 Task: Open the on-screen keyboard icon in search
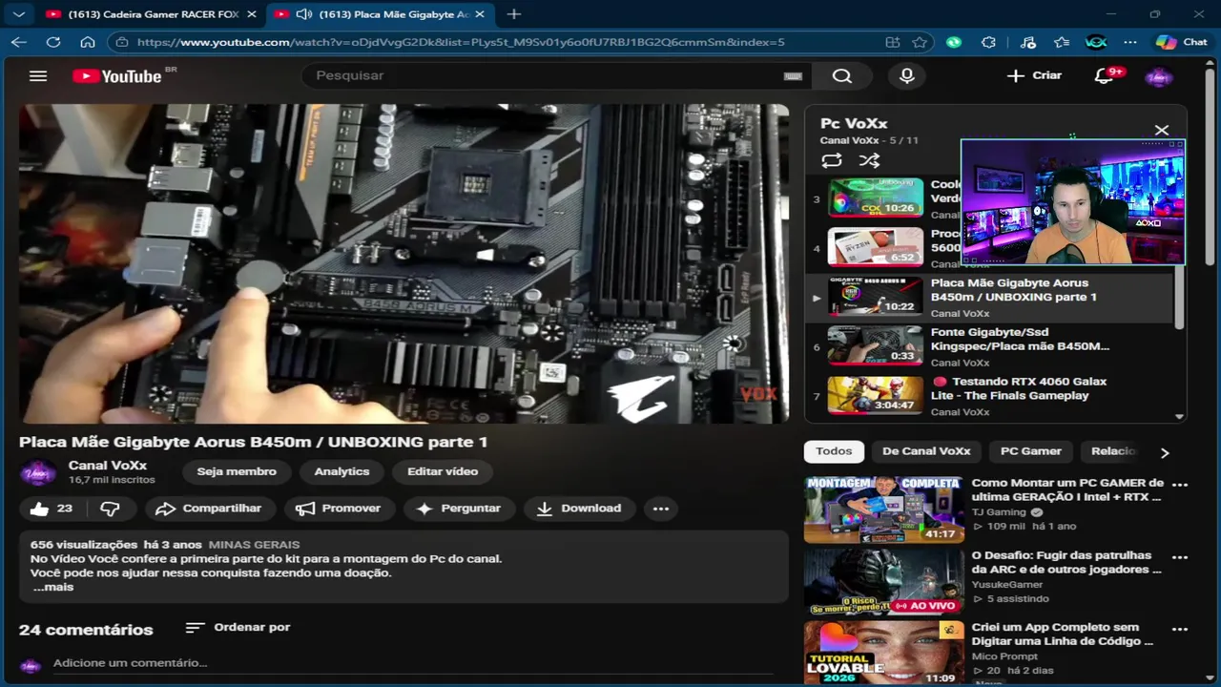coord(793,75)
